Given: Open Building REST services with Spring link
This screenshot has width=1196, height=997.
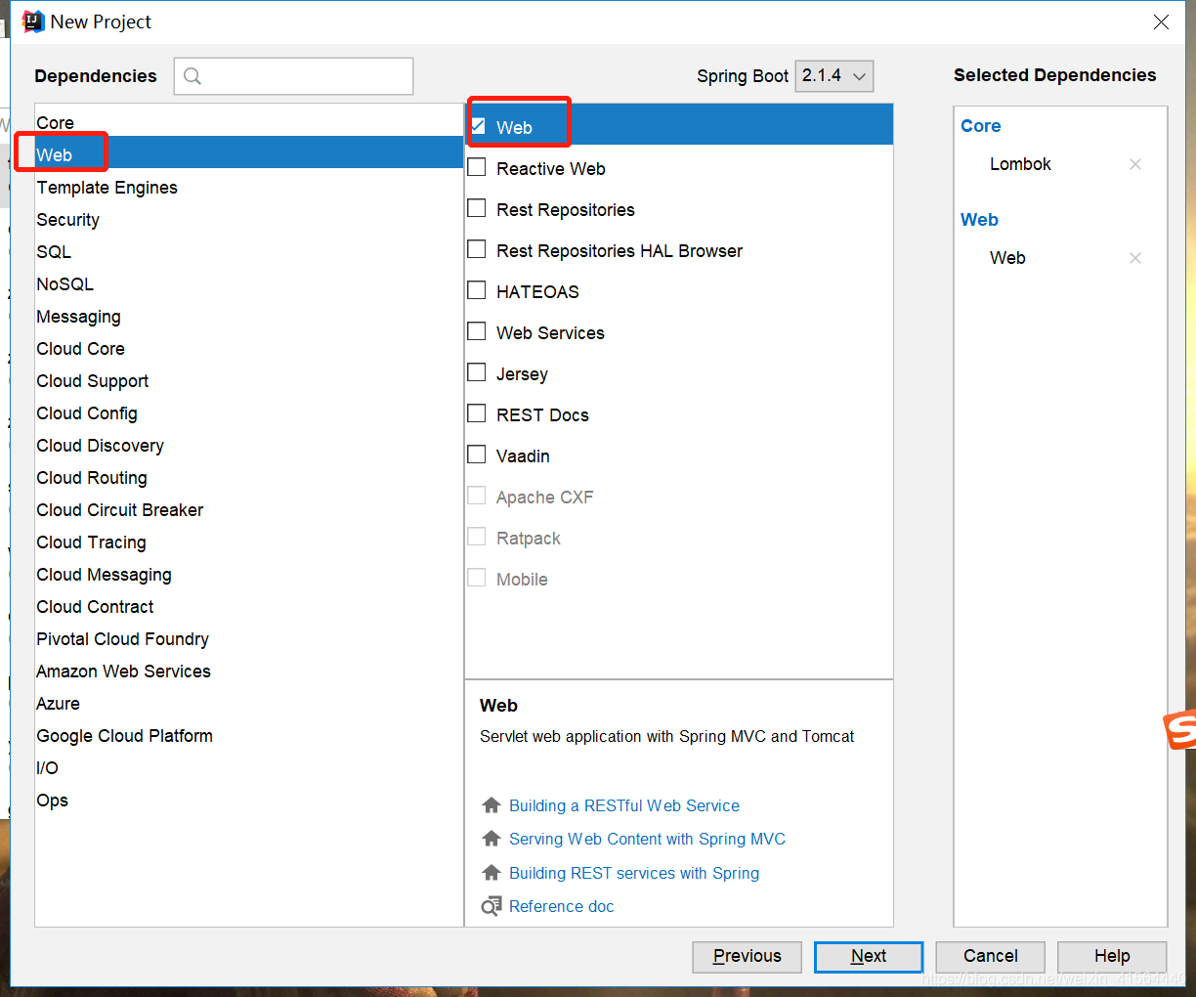Looking at the screenshot, I should coord(634,873).
